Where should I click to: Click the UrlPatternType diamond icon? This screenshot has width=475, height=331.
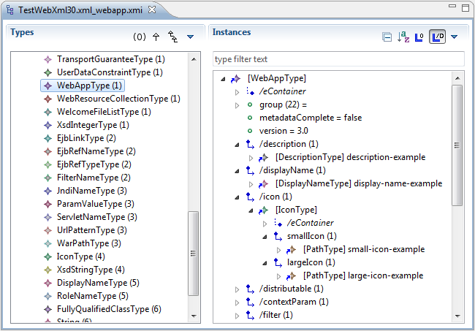(x=47, y=230)
